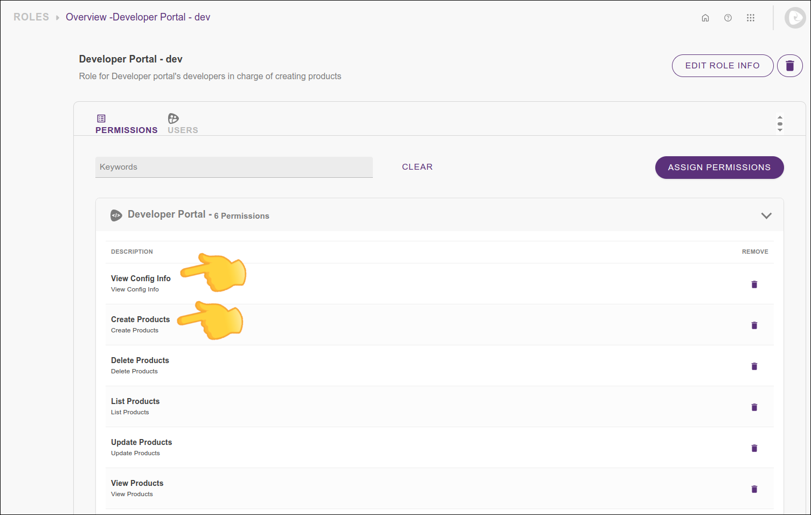Screen dimensions: 811x515
Task: Click the up arrow of panel stepper
Action: [780, 117]
